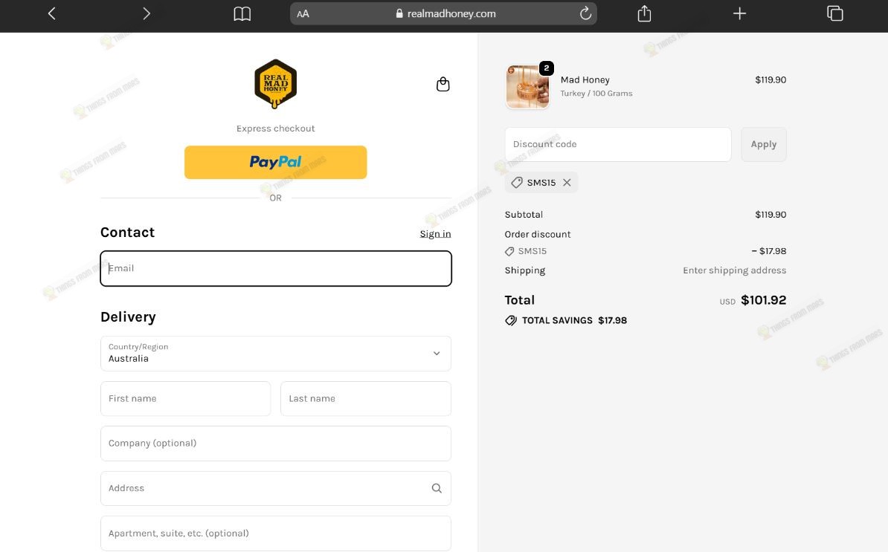Follow the Sign in link

pos(435,233)
